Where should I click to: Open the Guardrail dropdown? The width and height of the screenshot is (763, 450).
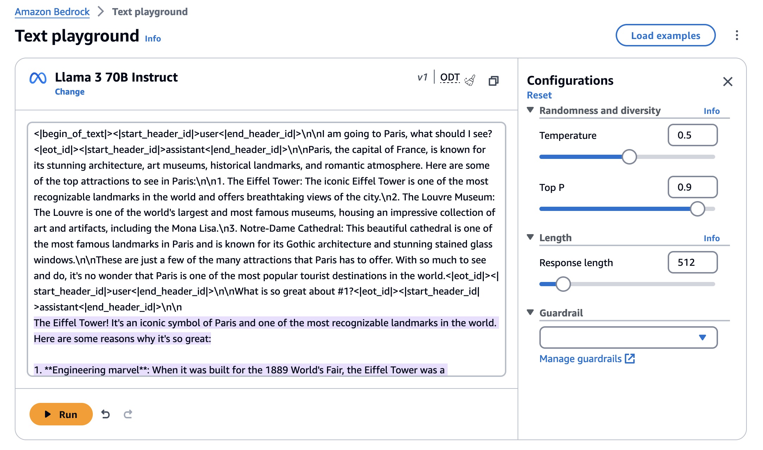628,337
